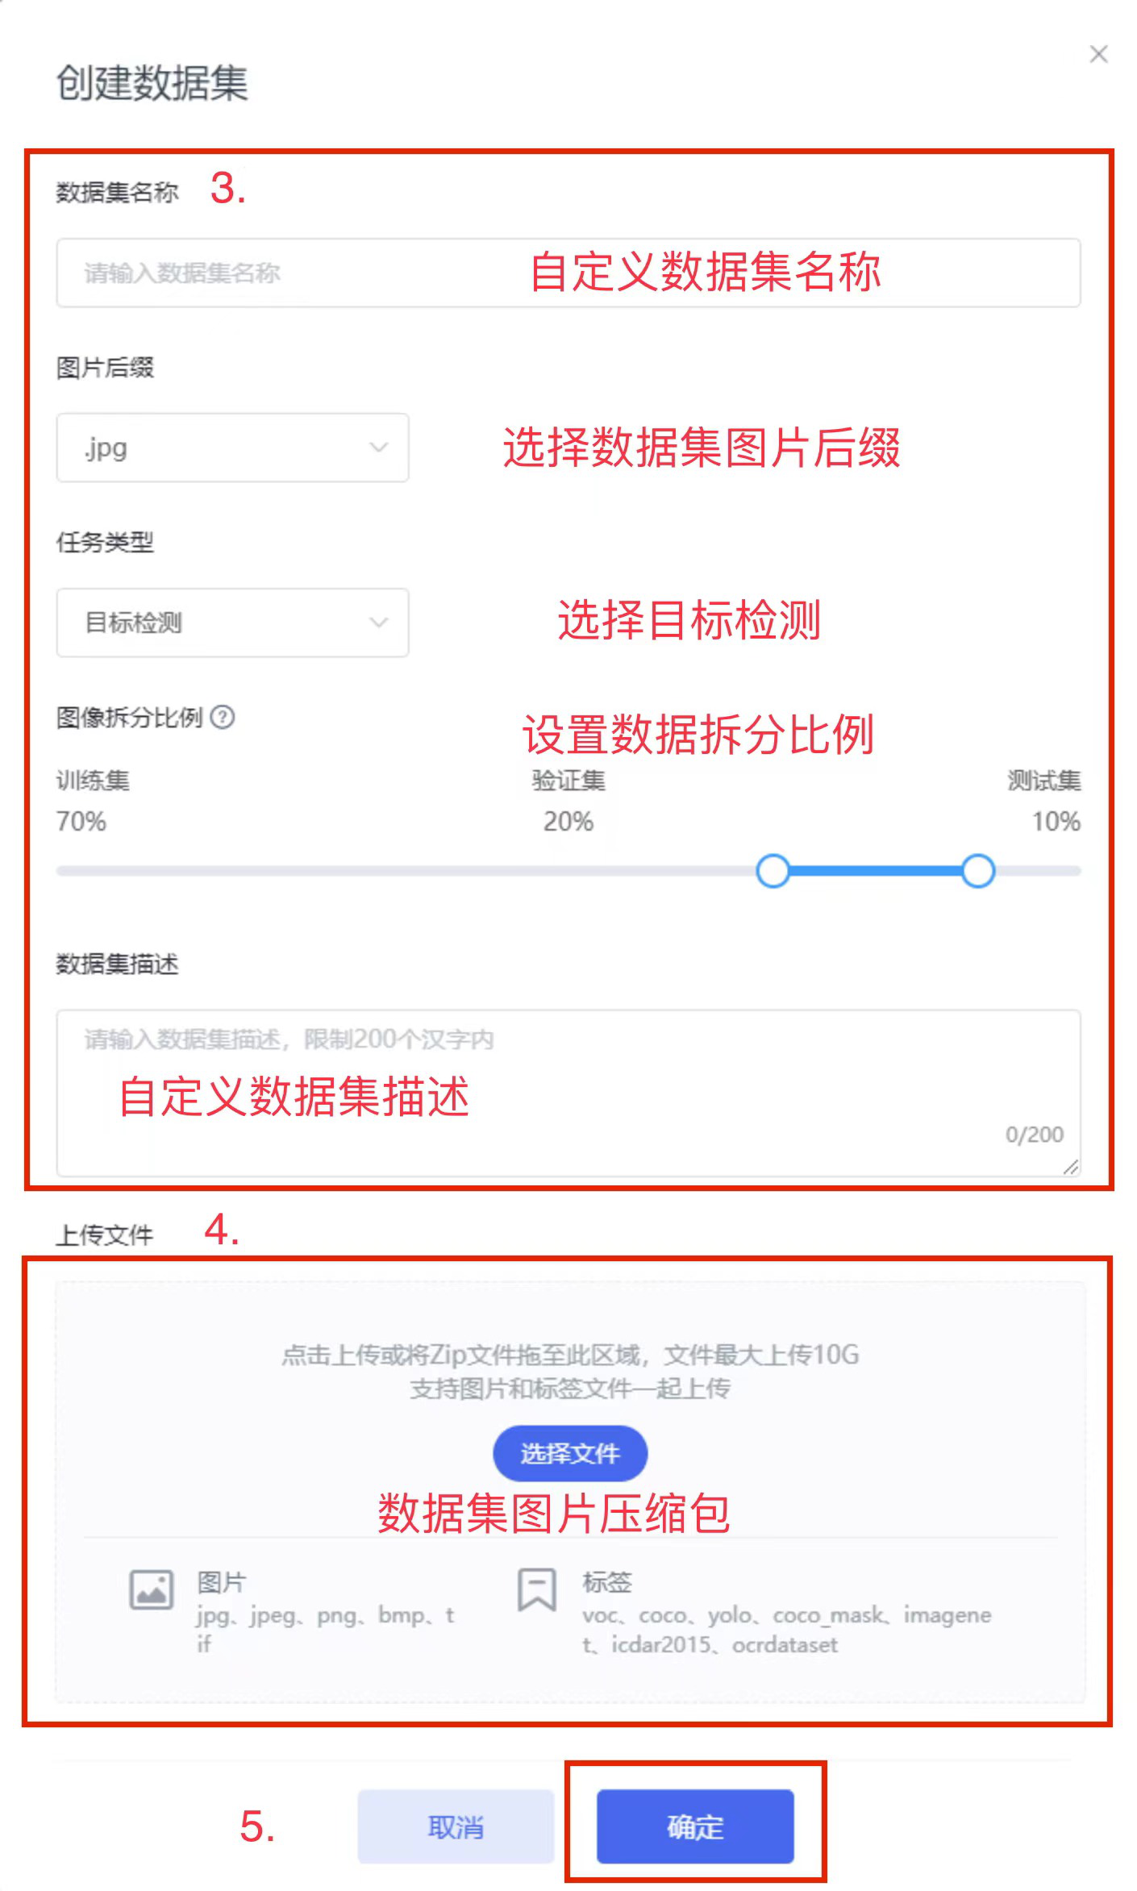
Task: Click the resize grip of the description box
Action: [1071, 1166]
